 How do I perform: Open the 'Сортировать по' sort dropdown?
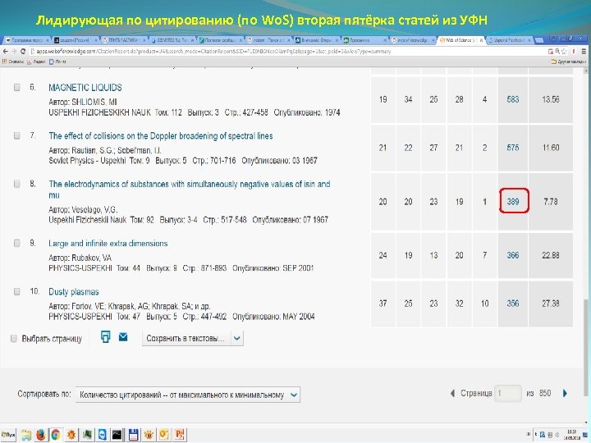[x=188, y=395]
